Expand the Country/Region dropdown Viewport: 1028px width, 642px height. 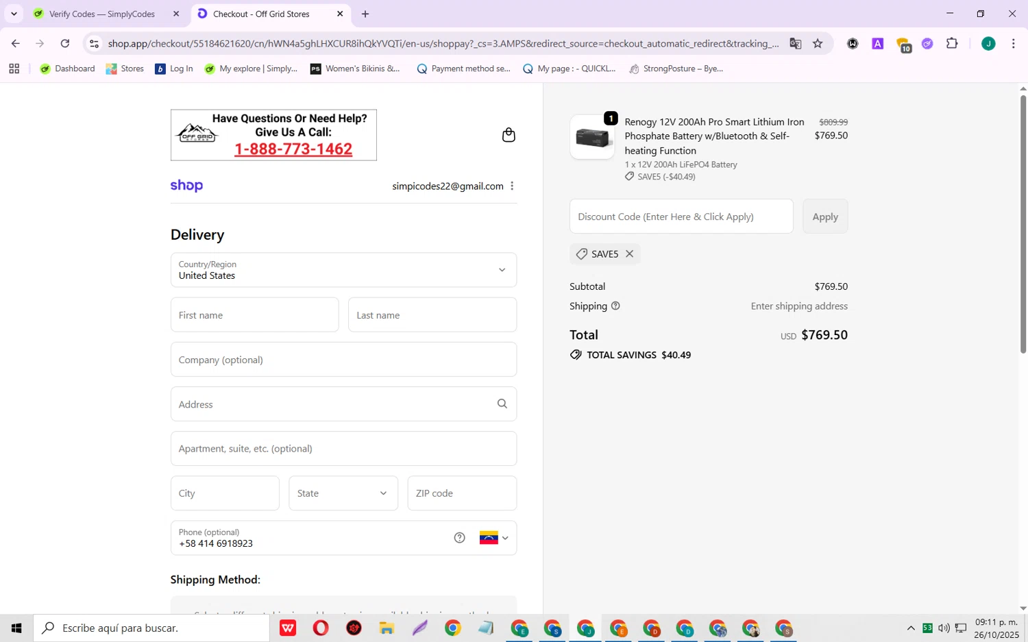343,270
